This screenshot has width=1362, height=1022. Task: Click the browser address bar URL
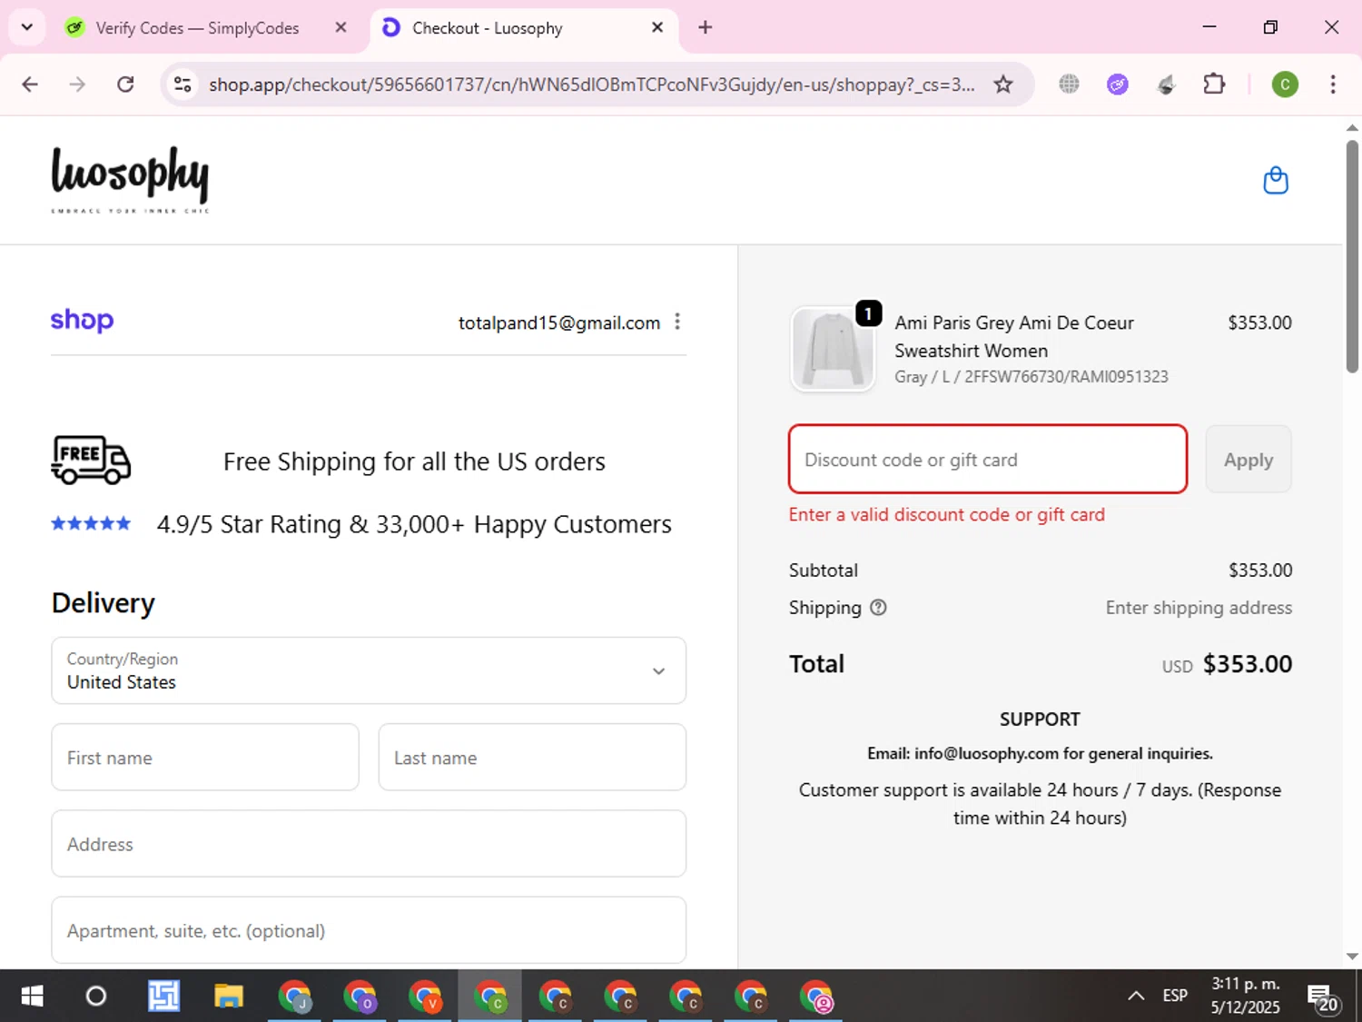[592, 84]
